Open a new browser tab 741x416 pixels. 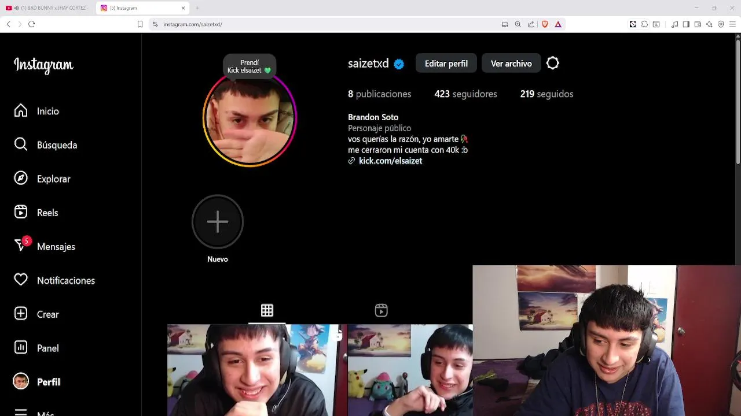tap(197, 8)
